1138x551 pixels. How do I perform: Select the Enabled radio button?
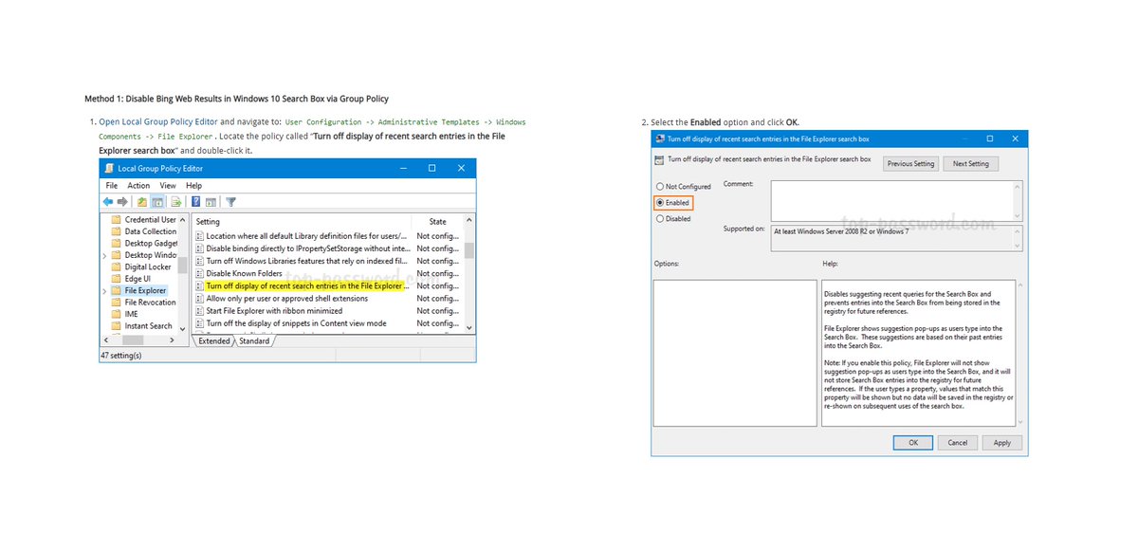point(658,202)
